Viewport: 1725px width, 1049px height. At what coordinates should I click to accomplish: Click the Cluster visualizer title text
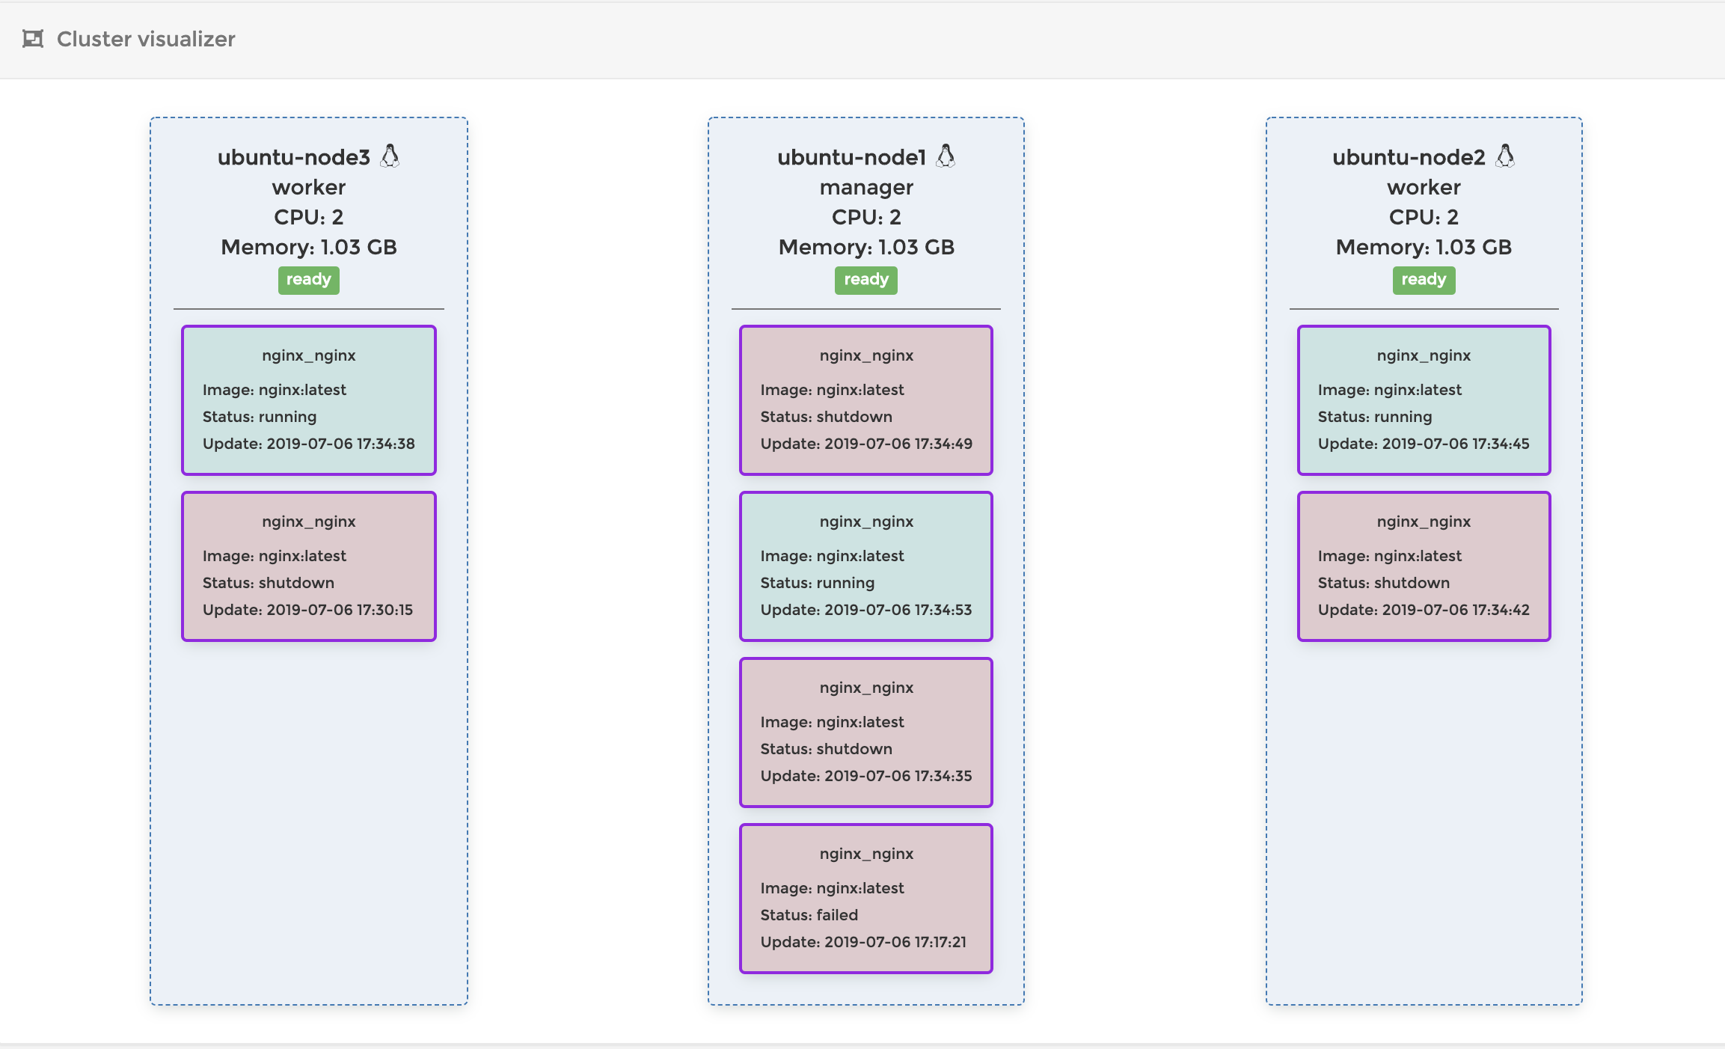(x=146, y=39)
